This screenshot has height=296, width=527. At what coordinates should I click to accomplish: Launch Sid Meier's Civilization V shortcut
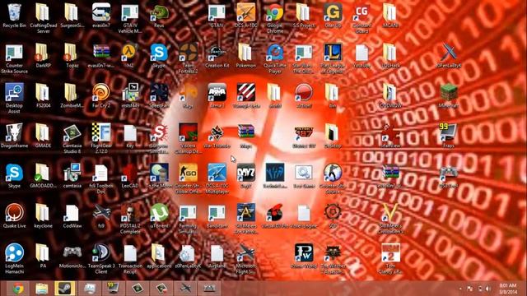tap(390, 219)
